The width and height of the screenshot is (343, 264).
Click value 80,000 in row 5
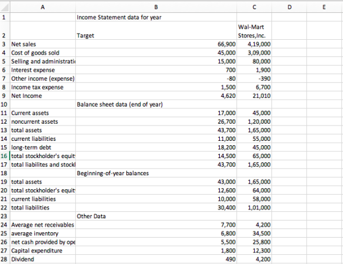[254, 61]
